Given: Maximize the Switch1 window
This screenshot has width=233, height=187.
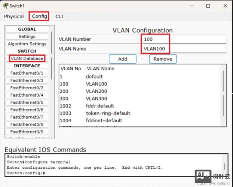Looking at the screenshot, I should [208, 6].
